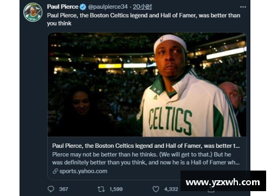Image resolution: width=271 pixels, height=196 pixels.
Task: Click the sports.yahoo.com domain link
Action: 83,171
